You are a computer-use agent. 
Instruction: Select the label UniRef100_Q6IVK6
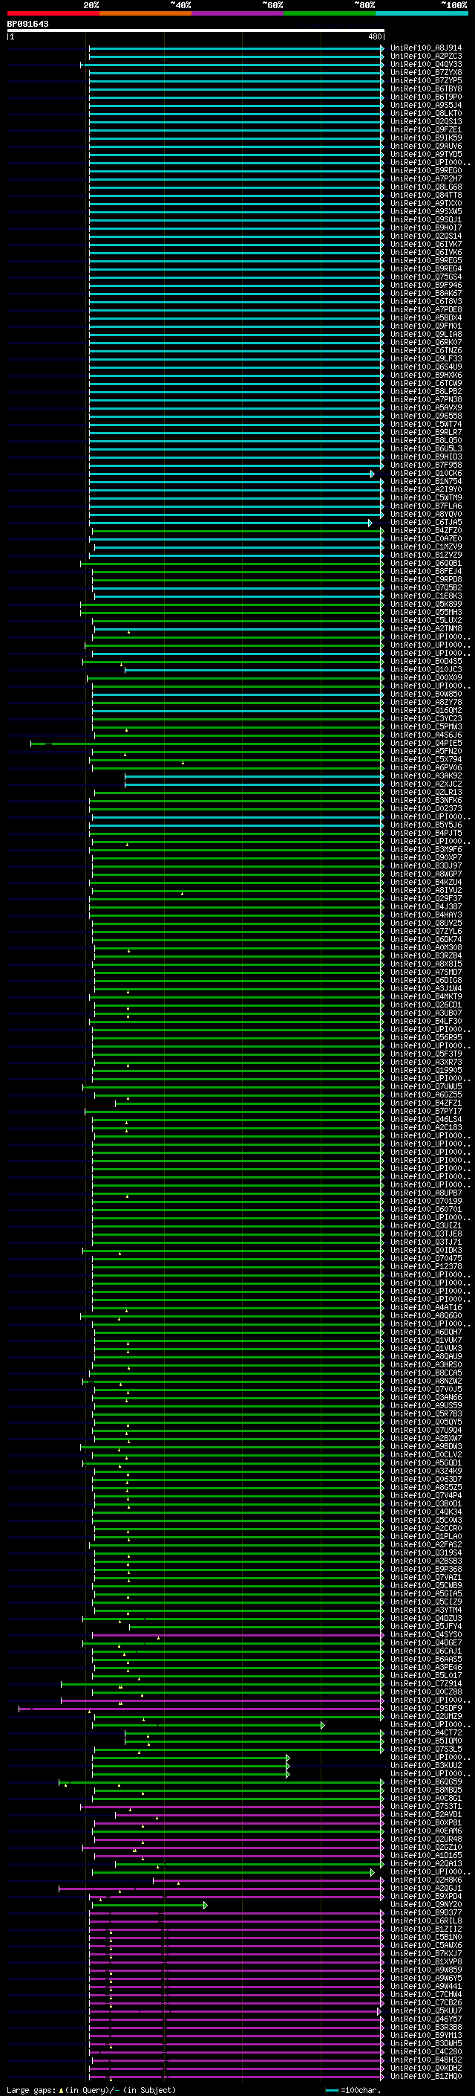coord(425,252)
